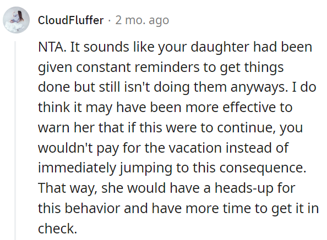
Task: Click the word 'vacation' in the comment
Action: coord(195,148)
